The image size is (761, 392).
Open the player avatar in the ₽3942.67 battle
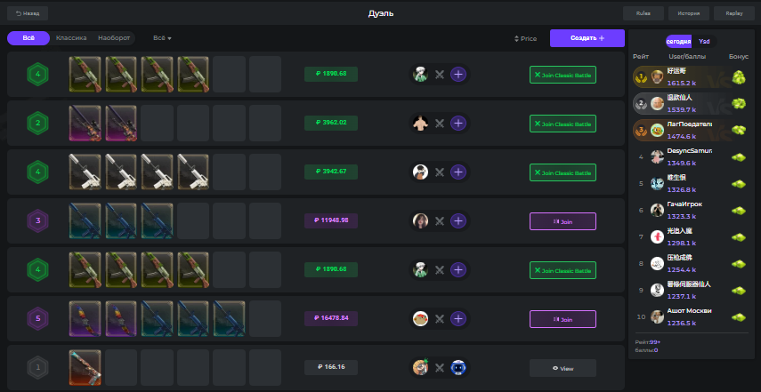tap(420, 172)
